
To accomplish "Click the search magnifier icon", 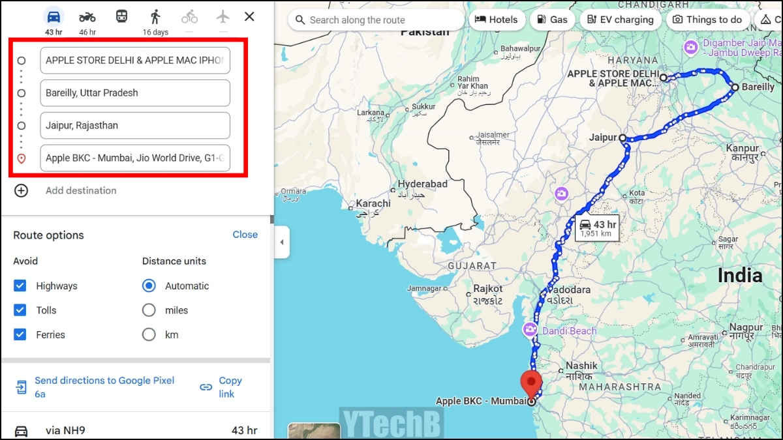I will tap(300, 20).
